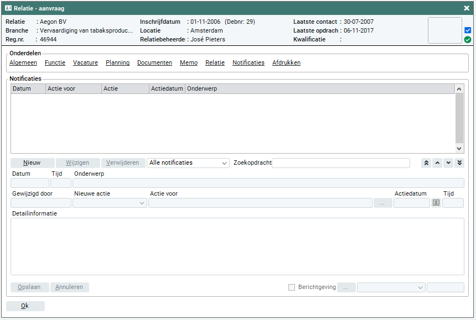Click the Nieuw button
The image size is (476, 320).
click(33, 163)
